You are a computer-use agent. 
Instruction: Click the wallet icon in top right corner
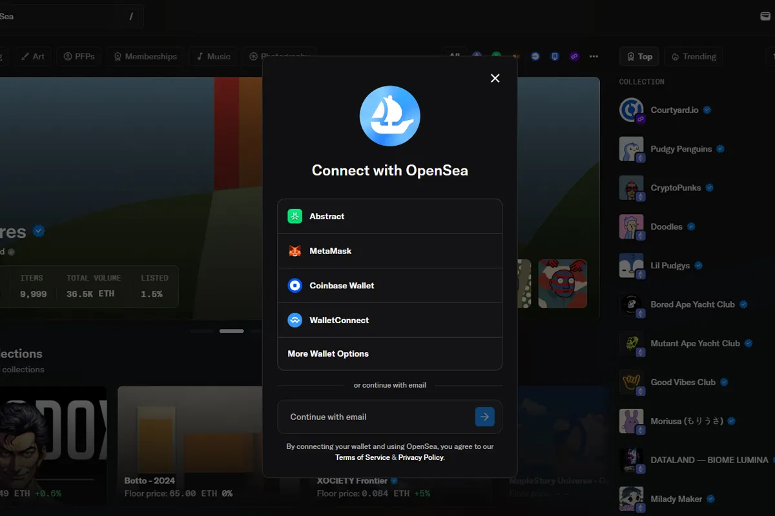point(765,16)
